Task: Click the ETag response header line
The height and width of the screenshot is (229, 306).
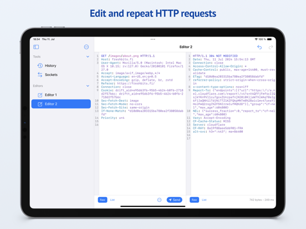Action: click(228, 76)
